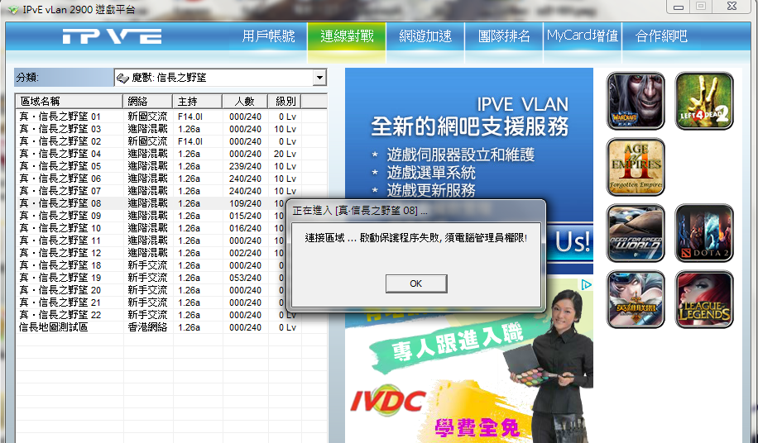Close the IPvE vLan window

point(732,7)
